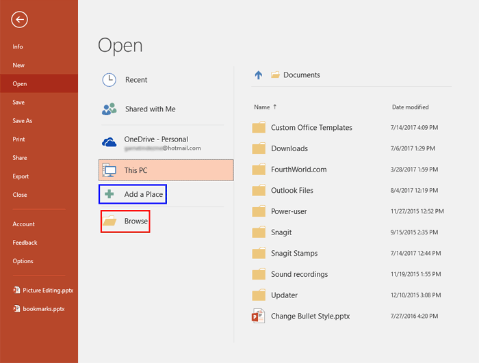
Task: Click the OneDrive cloud icon
Action: (x=109, y=142)
